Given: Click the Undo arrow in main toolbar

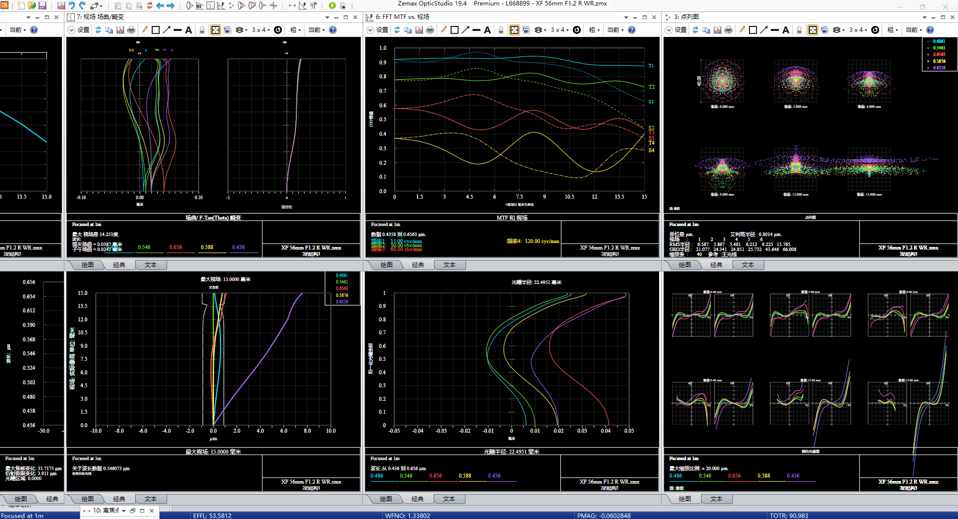Looking at the screenshot, I should point(72,5).
